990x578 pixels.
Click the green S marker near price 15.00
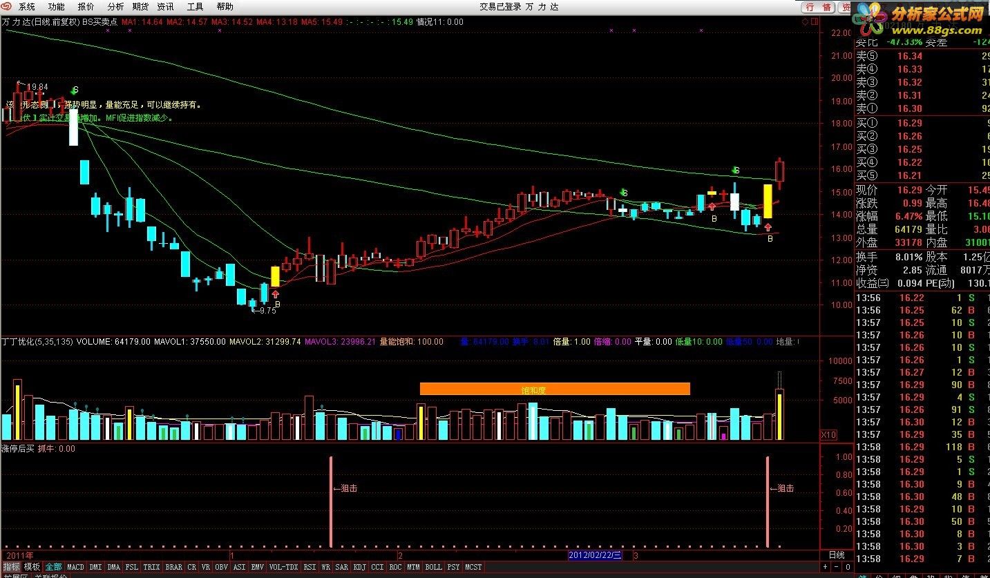click(624, 193)
